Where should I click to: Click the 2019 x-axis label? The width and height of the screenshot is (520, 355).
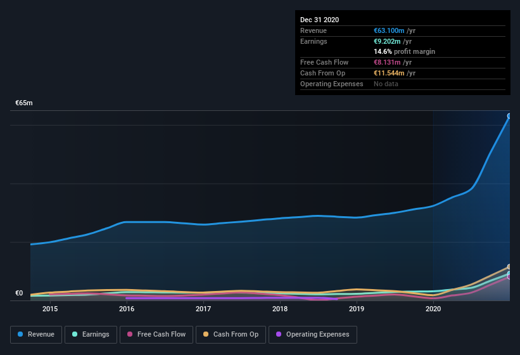click(357, 309)
